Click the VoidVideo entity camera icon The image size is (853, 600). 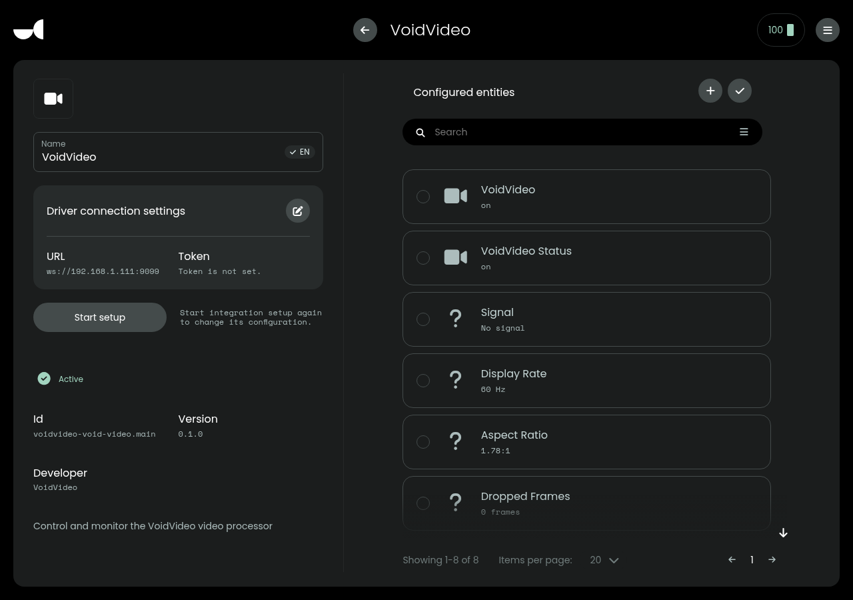point(456,196)
